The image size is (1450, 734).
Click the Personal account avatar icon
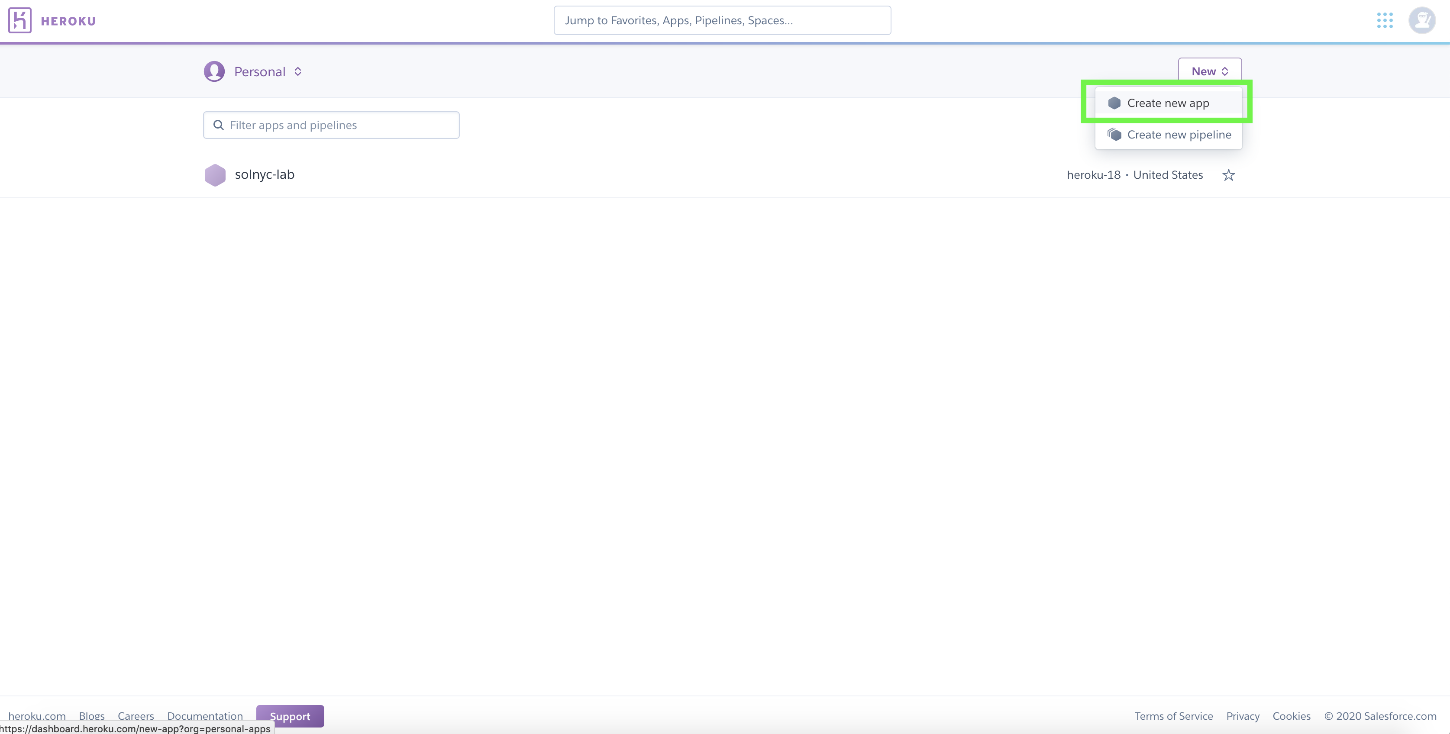pyautogui.click(x=214, y=71)
